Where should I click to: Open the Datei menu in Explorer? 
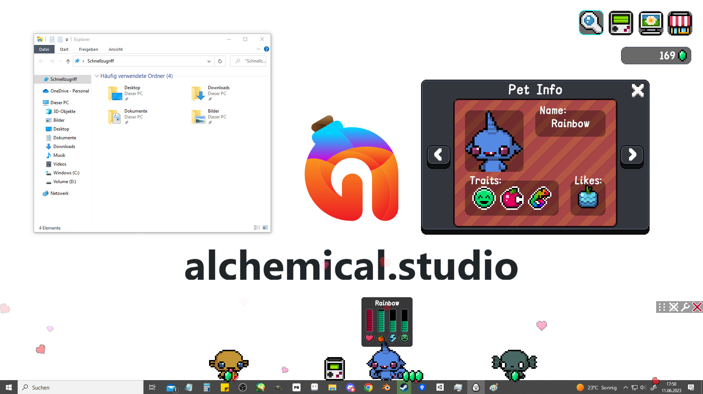coord(44,49)
